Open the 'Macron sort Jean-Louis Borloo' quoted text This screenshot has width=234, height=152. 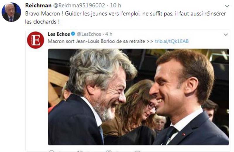click(96, 41)
